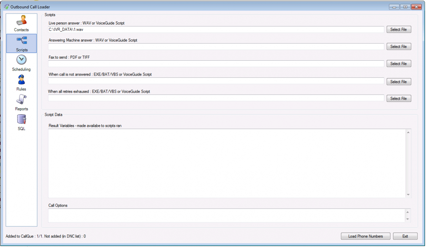Focus the Live person answer path field

click(x=216, y=29)
